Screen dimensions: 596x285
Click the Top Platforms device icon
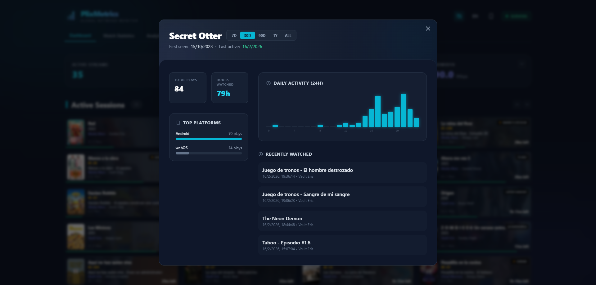178,123
